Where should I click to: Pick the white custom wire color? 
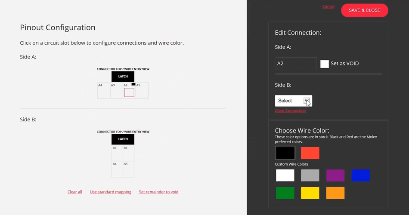285,175
